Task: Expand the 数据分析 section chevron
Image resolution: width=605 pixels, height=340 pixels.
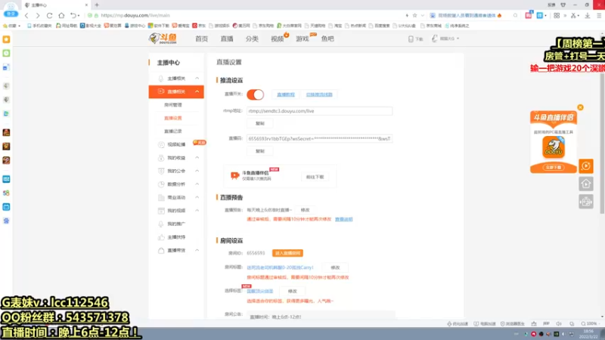Action: coord(197,184)
